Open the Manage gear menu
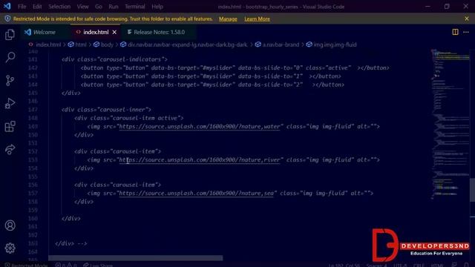 coord(10,248)
